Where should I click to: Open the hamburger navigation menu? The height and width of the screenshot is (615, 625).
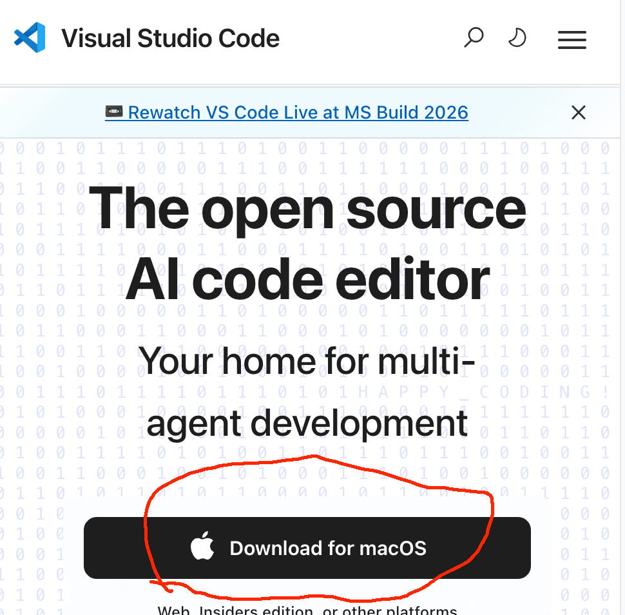(572, 40)
